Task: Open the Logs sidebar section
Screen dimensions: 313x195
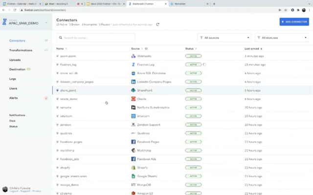Action: click(x=12, y=79)
